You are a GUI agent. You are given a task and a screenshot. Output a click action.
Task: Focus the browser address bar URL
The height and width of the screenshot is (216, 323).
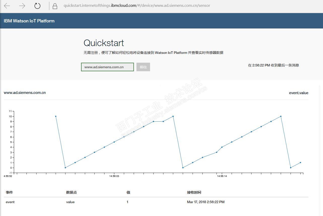pos(137,6)
